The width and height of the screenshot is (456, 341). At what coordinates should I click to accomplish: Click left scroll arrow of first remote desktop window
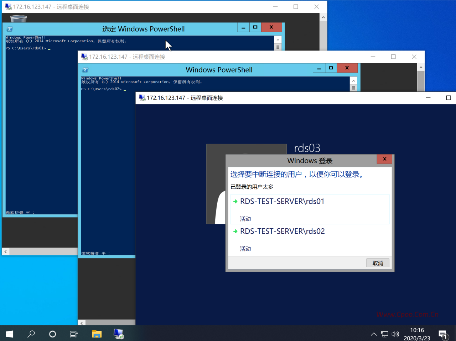5,251
